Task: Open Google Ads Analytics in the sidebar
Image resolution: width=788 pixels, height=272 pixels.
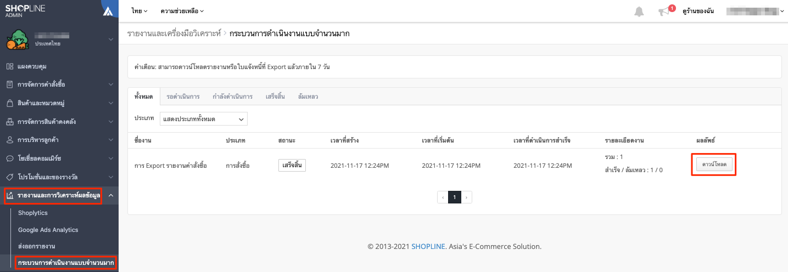Action: coord(48,230)
